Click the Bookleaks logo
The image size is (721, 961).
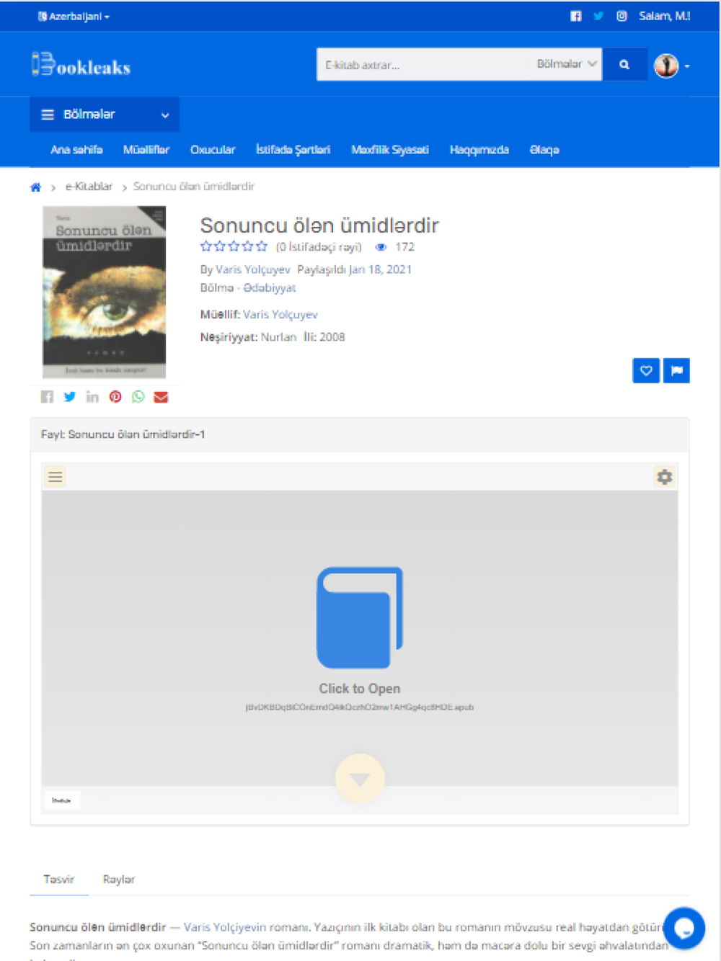(81, 65)
